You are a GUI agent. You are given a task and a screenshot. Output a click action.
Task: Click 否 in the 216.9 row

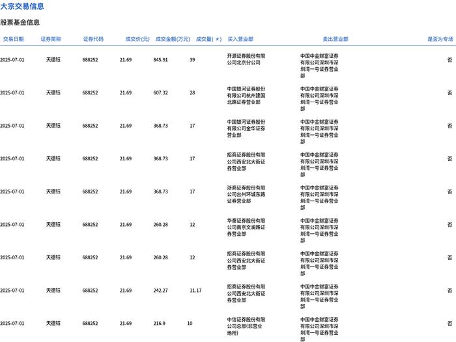tap(449, 323)
